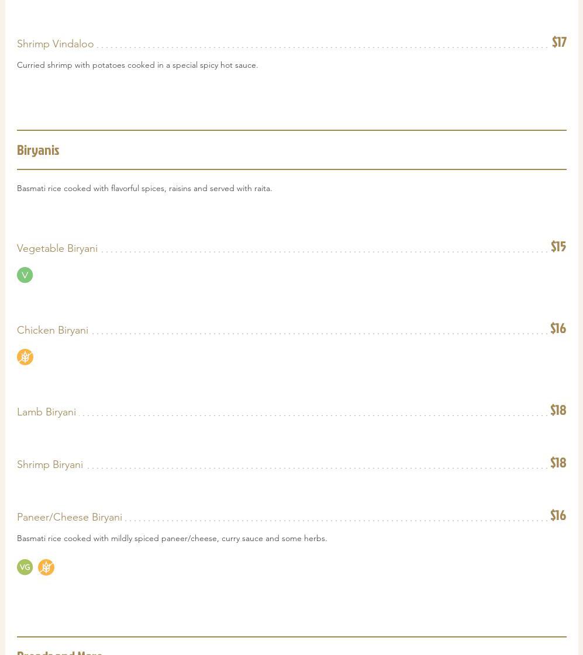Image resolution: width=583 pixels, height=655 pixels.
Task: Click the Biryanis section heading
Action: (38, 150)
